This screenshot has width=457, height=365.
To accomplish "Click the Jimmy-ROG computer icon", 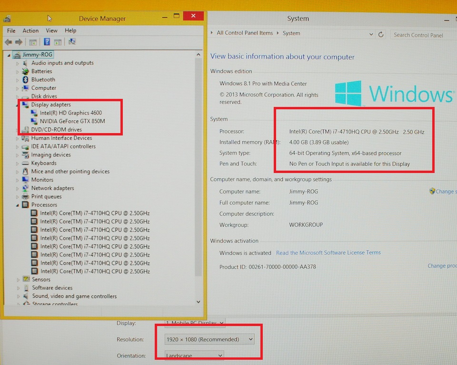I will [17, 55].
